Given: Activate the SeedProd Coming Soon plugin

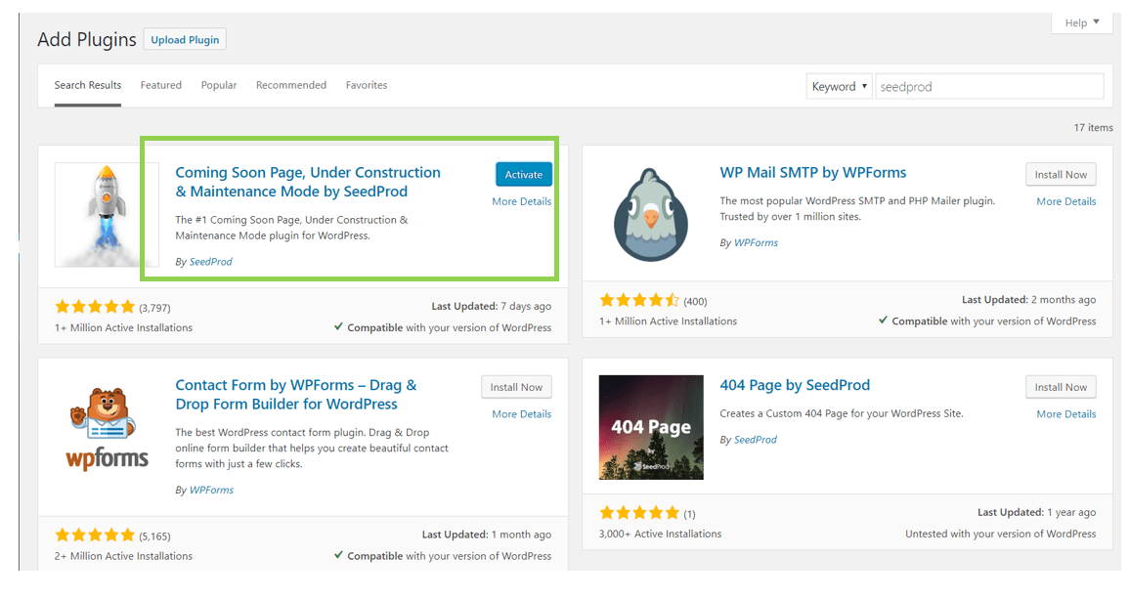Looking at the screenshot, I should [523, 175].
